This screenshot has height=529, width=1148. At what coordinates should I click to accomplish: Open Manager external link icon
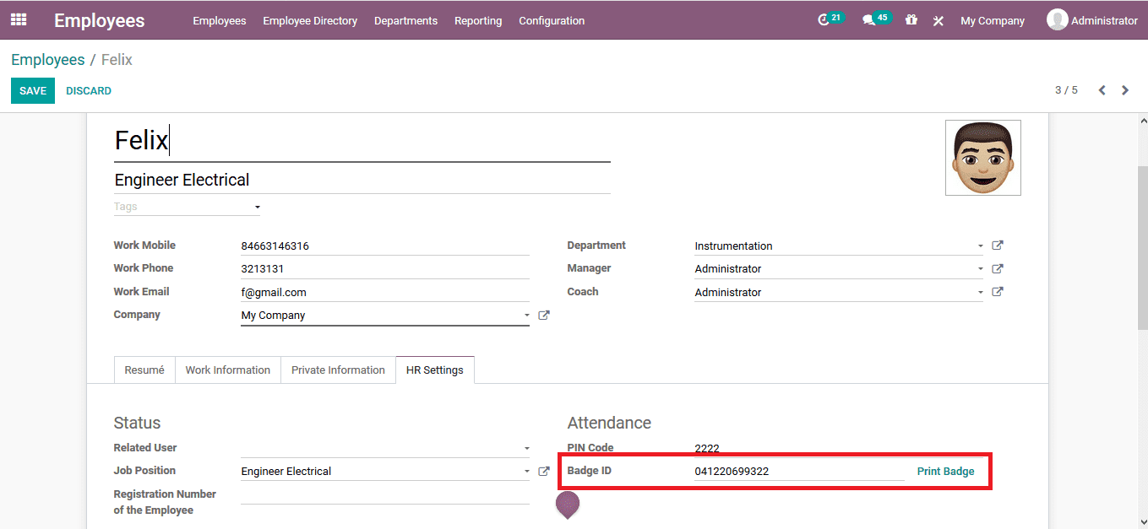coord(998,269)
